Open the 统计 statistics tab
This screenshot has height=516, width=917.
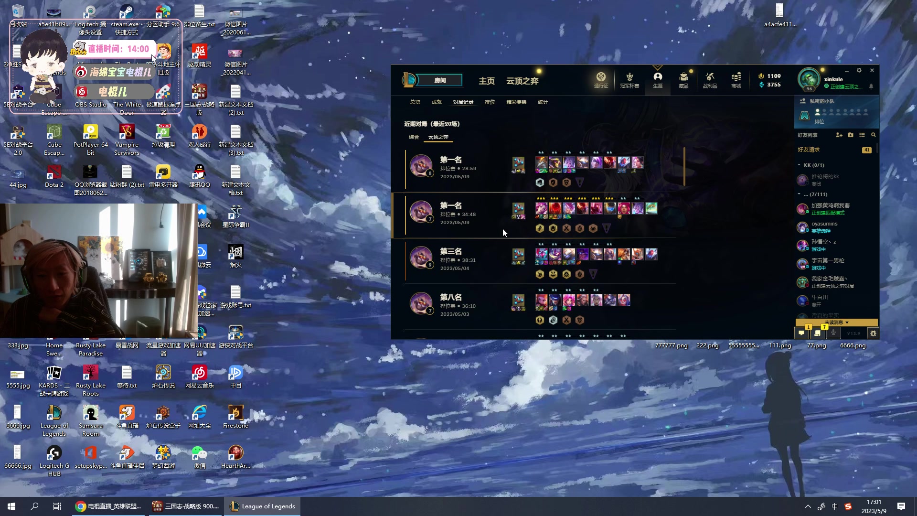coord(543,102)
